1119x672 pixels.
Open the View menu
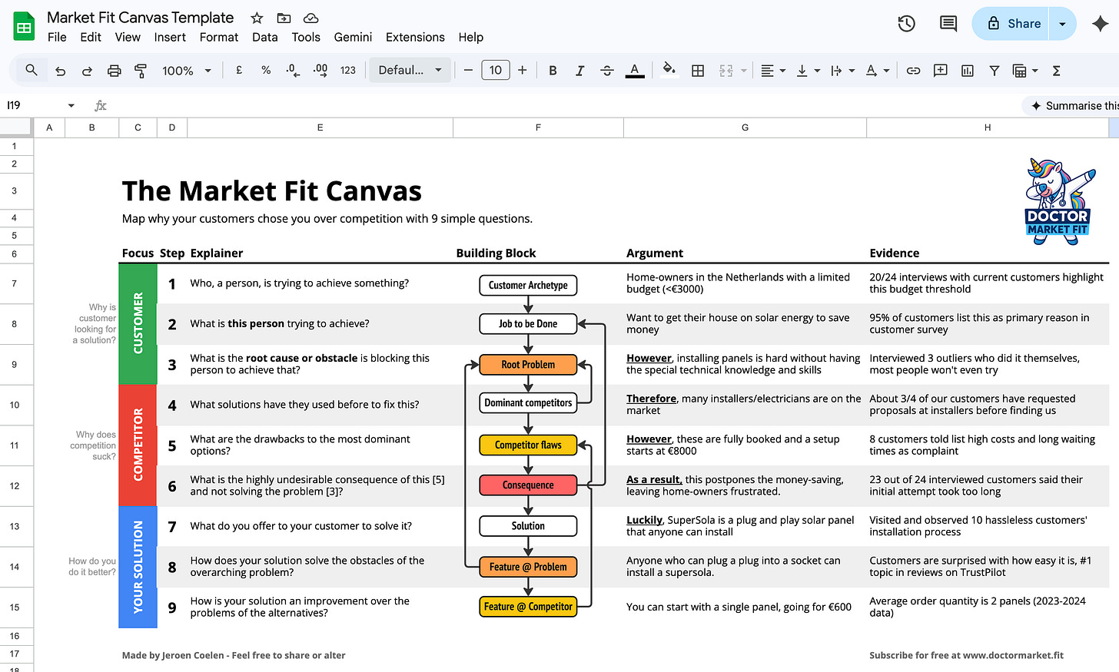(x=128, y=37)
